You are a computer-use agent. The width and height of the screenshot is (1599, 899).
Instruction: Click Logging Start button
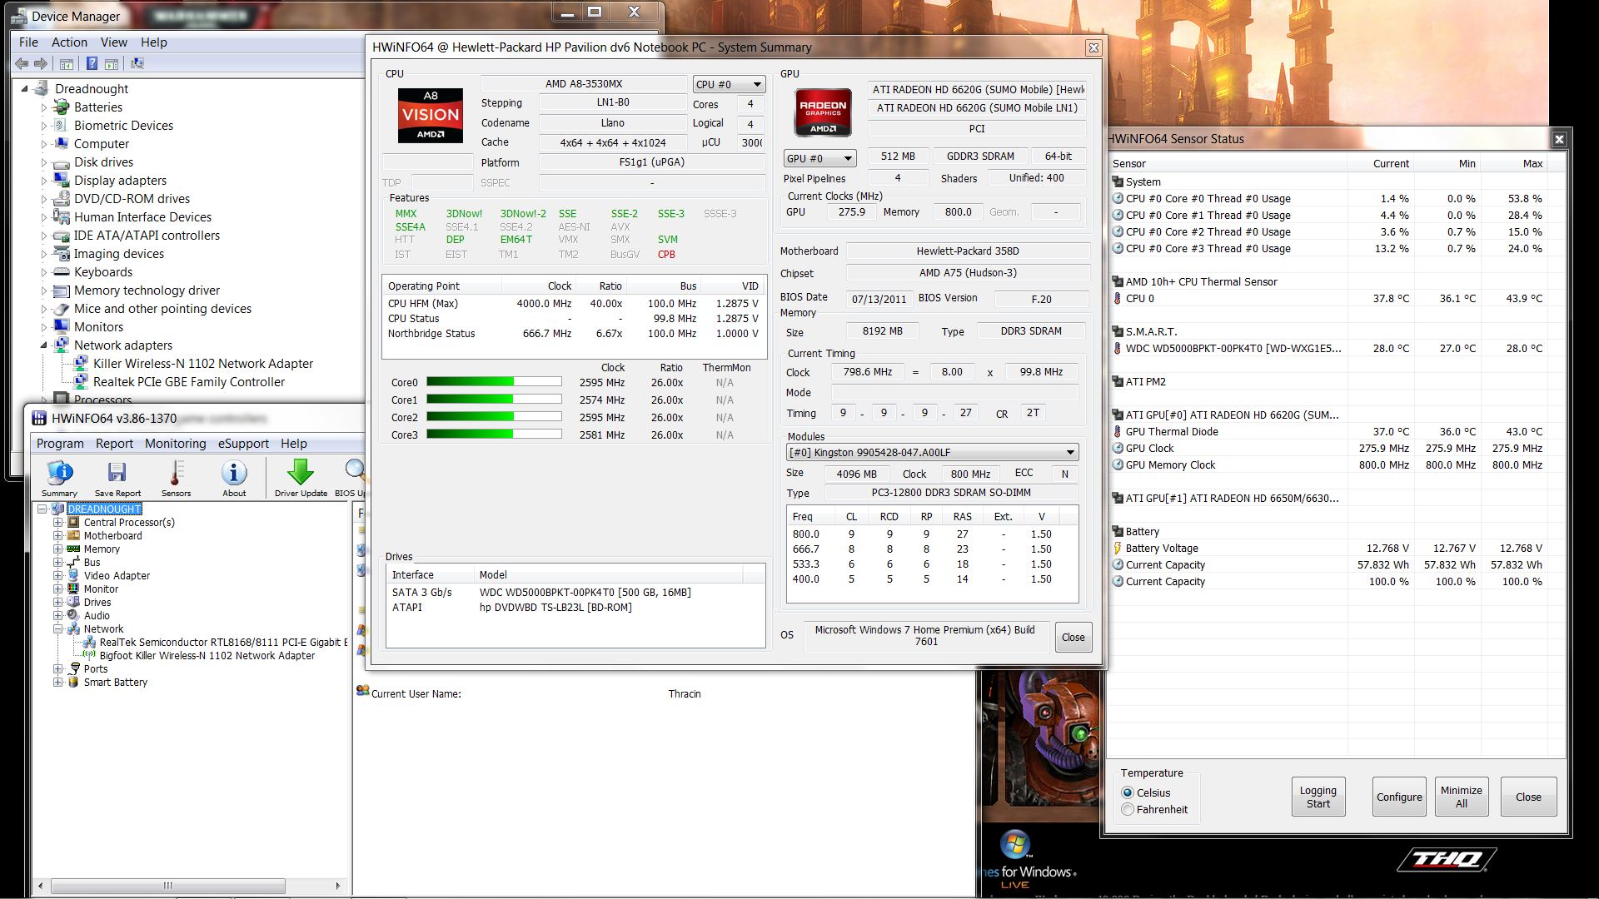[1318, 797]
